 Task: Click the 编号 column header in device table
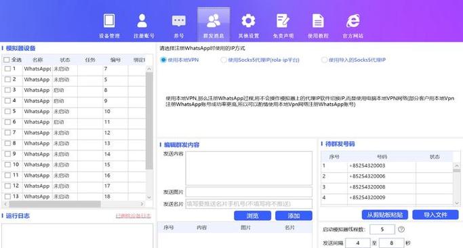pyautogui.click(x=115, y=60)
